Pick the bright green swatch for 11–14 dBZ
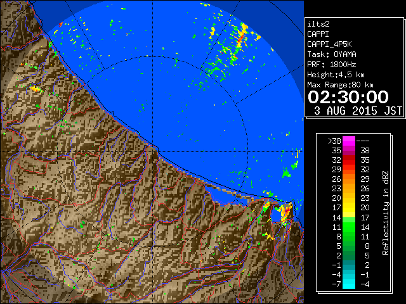Screen dimensions: 406x304 tap(349, 227)
